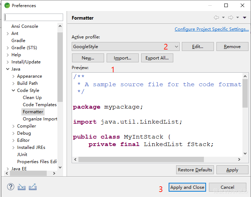Viewport: 251px width, 197px height.
Task: Click Apply and Close button
Action: pos(187,187)
